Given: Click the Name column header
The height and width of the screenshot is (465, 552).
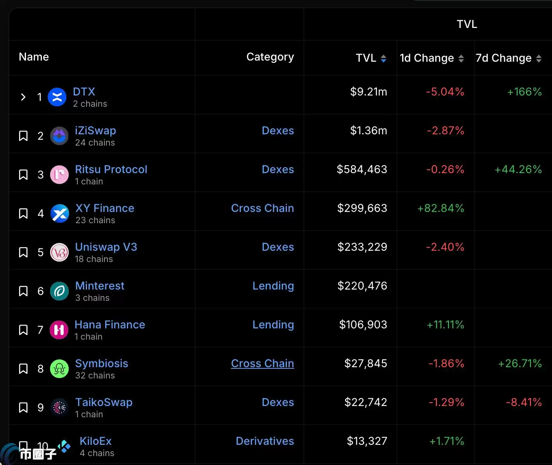Looking at the screenshot, I should point(34,57).
